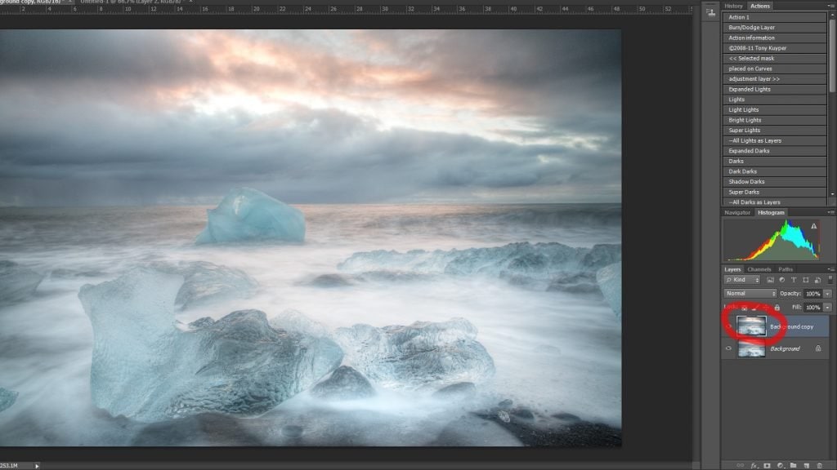Toggle lock position
This screenshot has width=837, height=470.
[765, 308]
